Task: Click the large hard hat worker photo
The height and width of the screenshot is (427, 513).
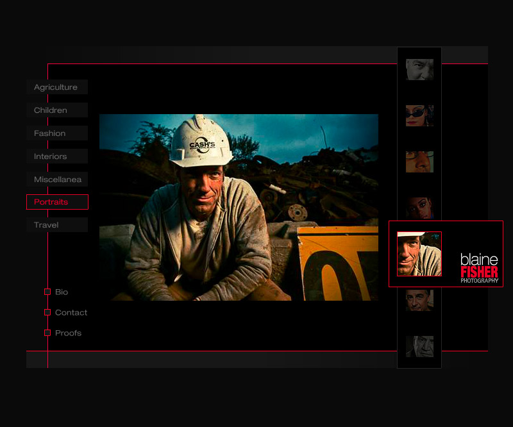Action: click(x=239, y=207)
